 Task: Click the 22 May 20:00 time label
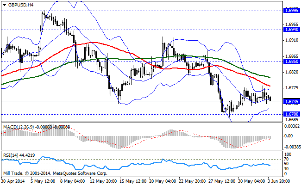(x=192, y=181)
